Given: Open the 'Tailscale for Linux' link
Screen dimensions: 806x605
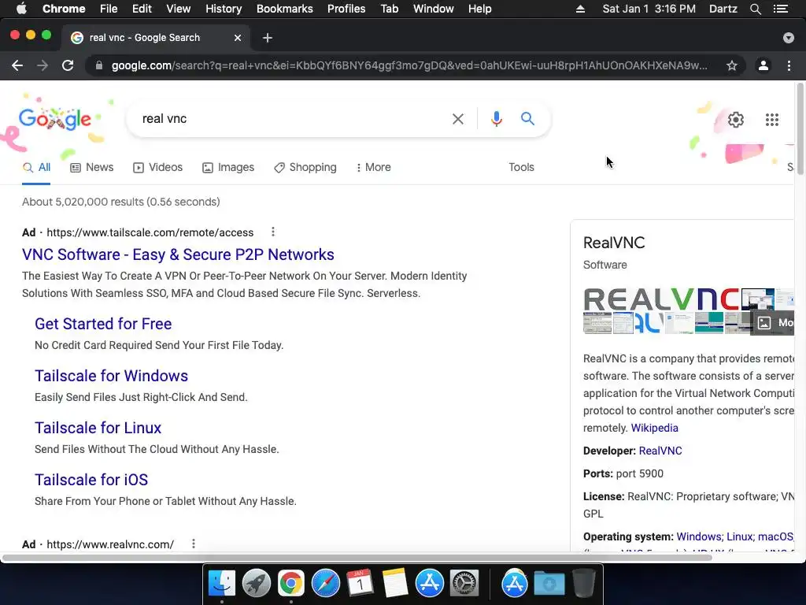Looking at the screenshot, I should (98, 428).
